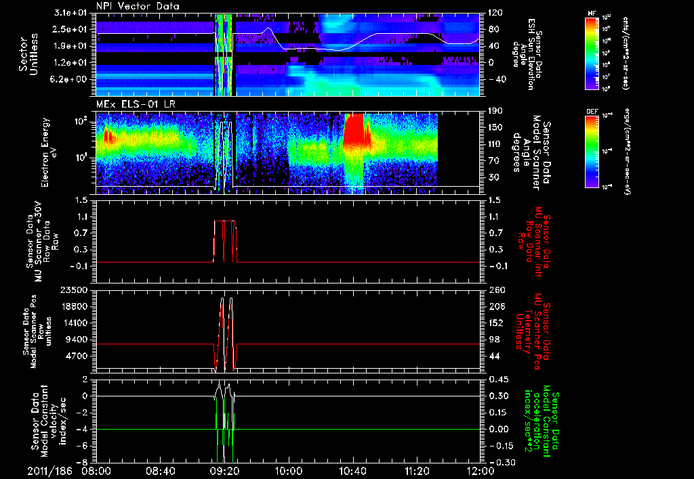Click the white scanner position peaks near 09:20
The width and height of the screenshot is (694, 479).
pyautogui.click(x=226, y=334)
